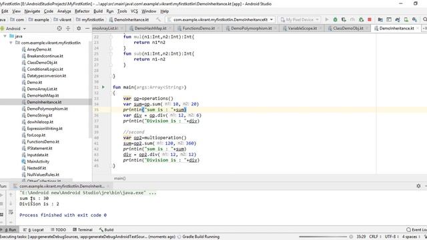Open the run configuration dropdown
Image resolution: width=427 pixels, height=240 pixels.
click(x=220, y=19)
